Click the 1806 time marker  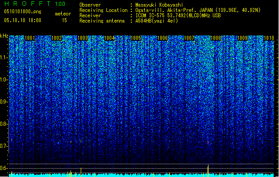(163, 38)
